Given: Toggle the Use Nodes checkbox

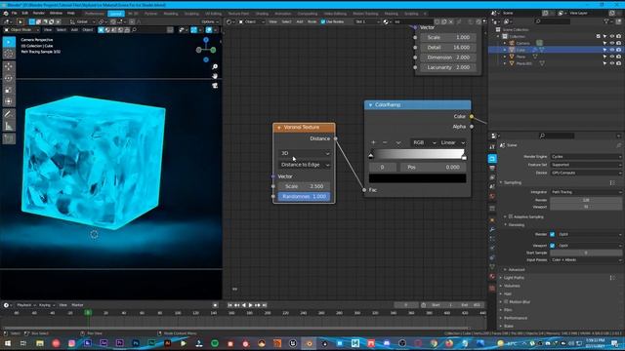Looking at the screenshot, I should click(x=323, y=21).
